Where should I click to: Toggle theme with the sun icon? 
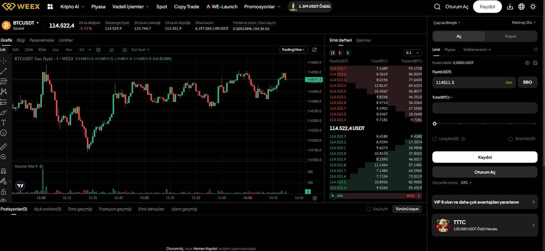coord(533,7)
